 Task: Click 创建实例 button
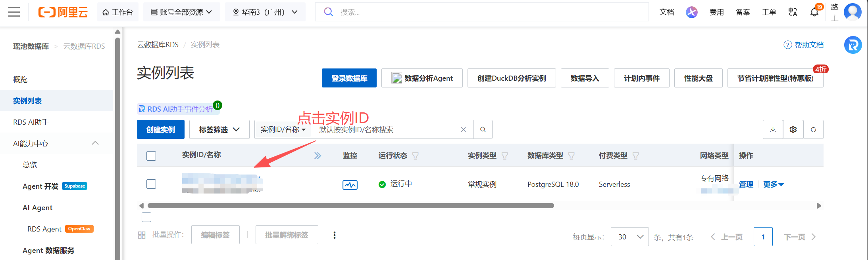(161, 129)
